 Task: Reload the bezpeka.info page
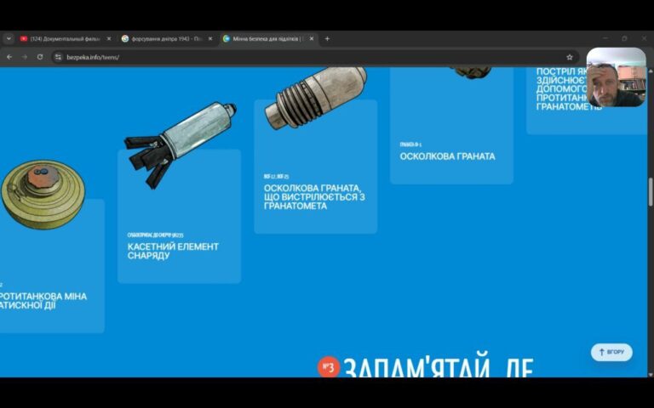(39, 57)
